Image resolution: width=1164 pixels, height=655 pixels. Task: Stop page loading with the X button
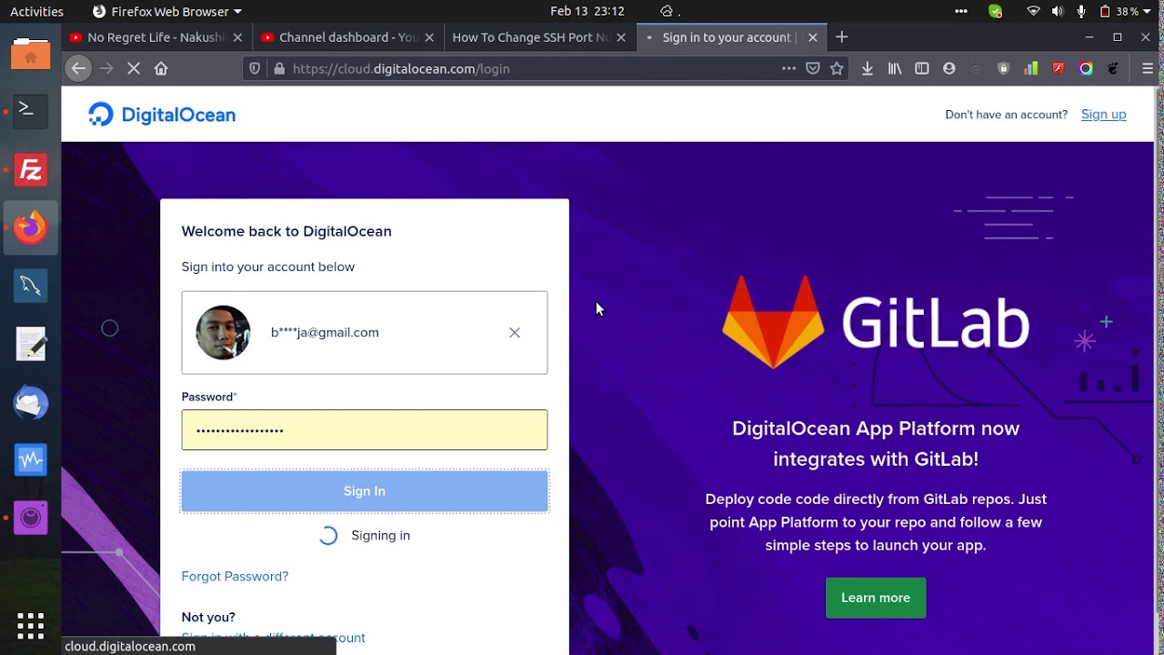[x=134, y=68]
